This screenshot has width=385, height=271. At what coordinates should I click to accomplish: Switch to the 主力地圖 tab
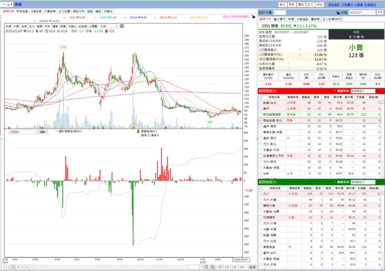click(64, 11)
